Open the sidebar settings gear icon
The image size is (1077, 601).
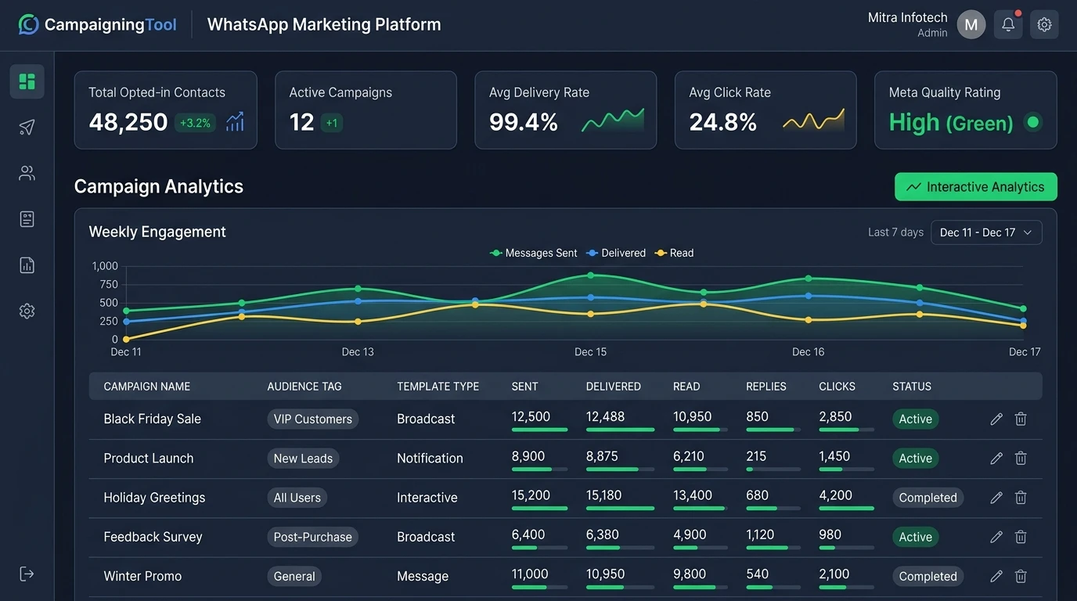pos(27,311)
